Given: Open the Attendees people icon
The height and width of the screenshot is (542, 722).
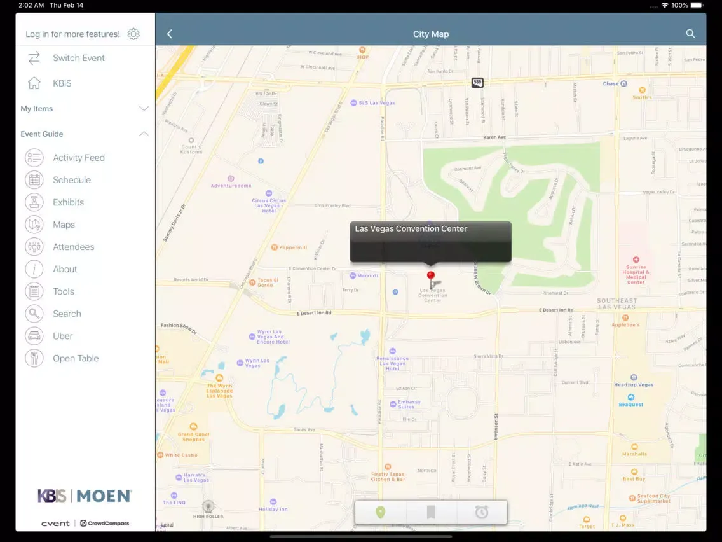Looking at the screenshot, I should click(34, 247).
